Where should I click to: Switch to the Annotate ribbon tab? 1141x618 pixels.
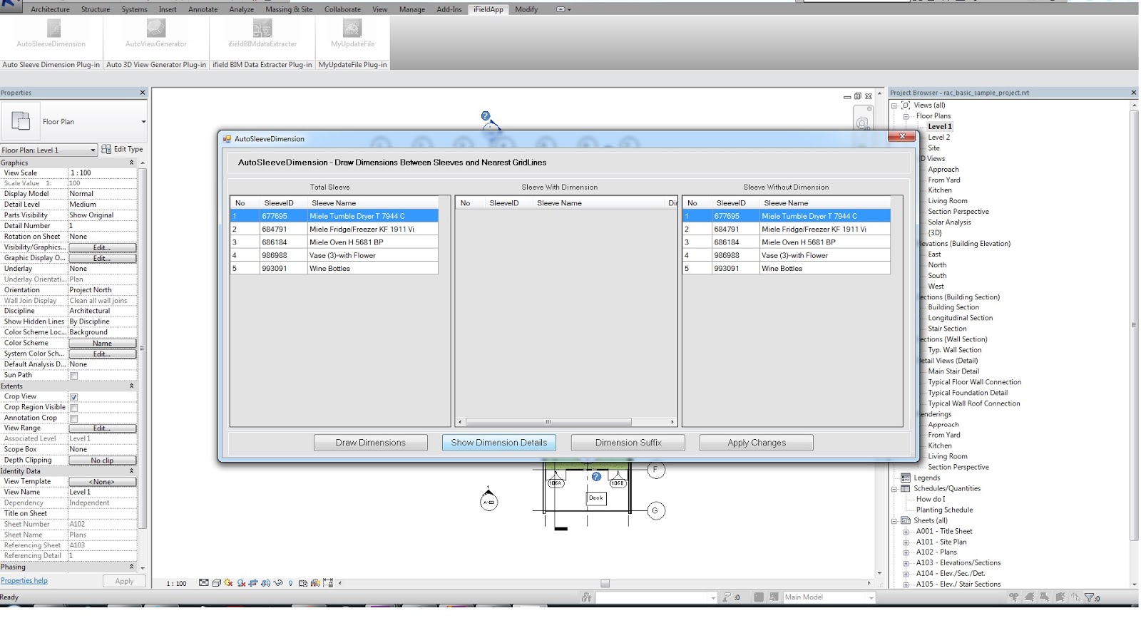click(x=203, y=9)
